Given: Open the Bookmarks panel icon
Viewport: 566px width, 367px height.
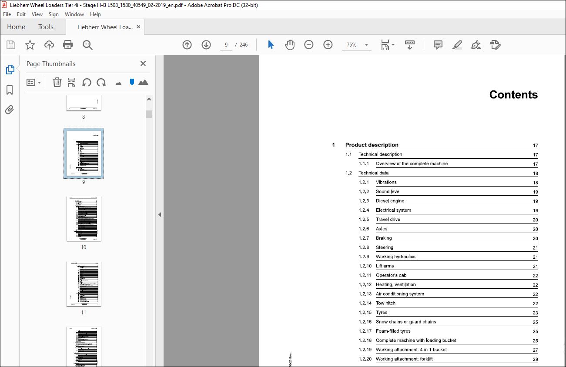Looking at the screenshot, I should 10,90.
